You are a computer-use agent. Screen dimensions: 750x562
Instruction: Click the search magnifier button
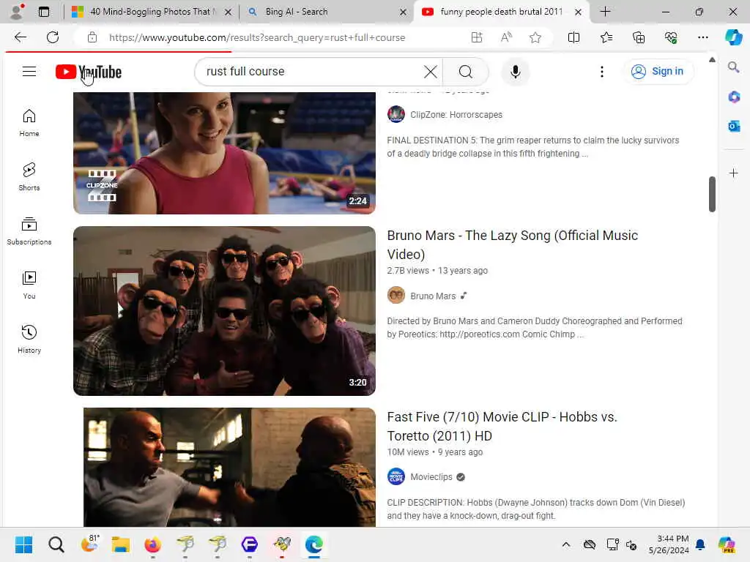(465, 72)
